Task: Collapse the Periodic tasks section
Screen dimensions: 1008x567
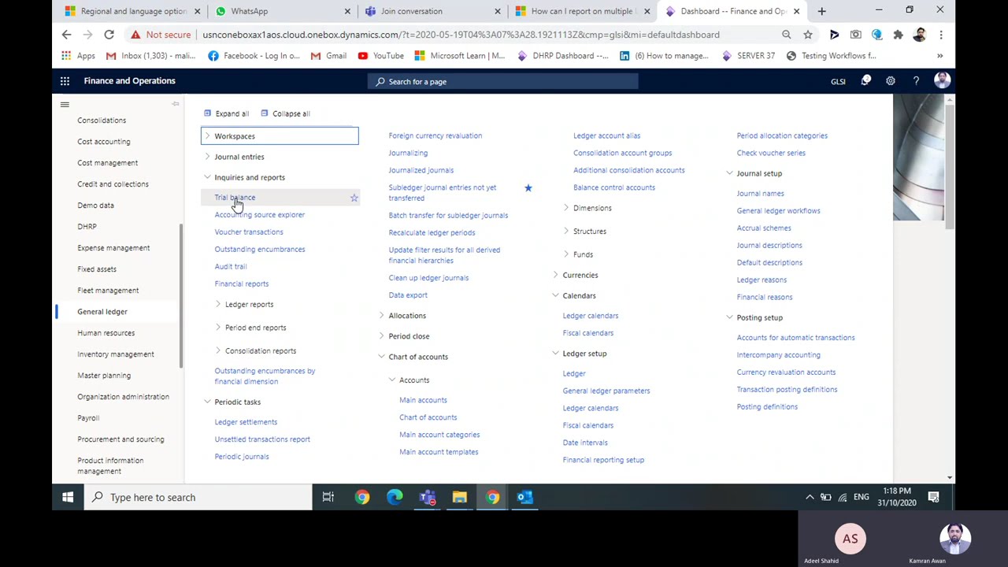Action: 207,402
